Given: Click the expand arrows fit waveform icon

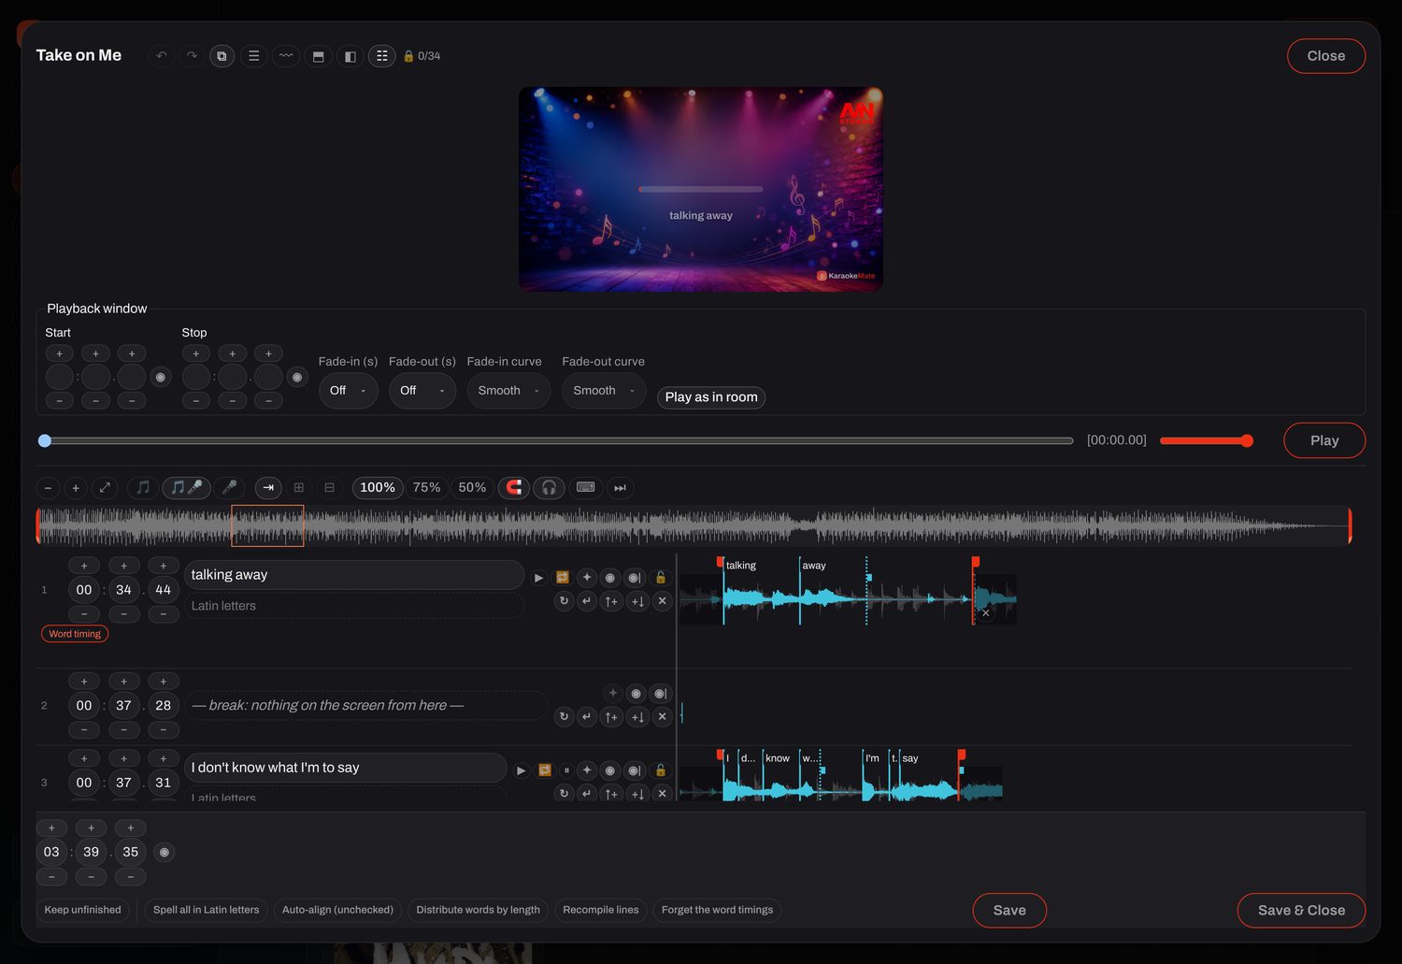Looking at the screenshot, I should (x=105, y=487).
